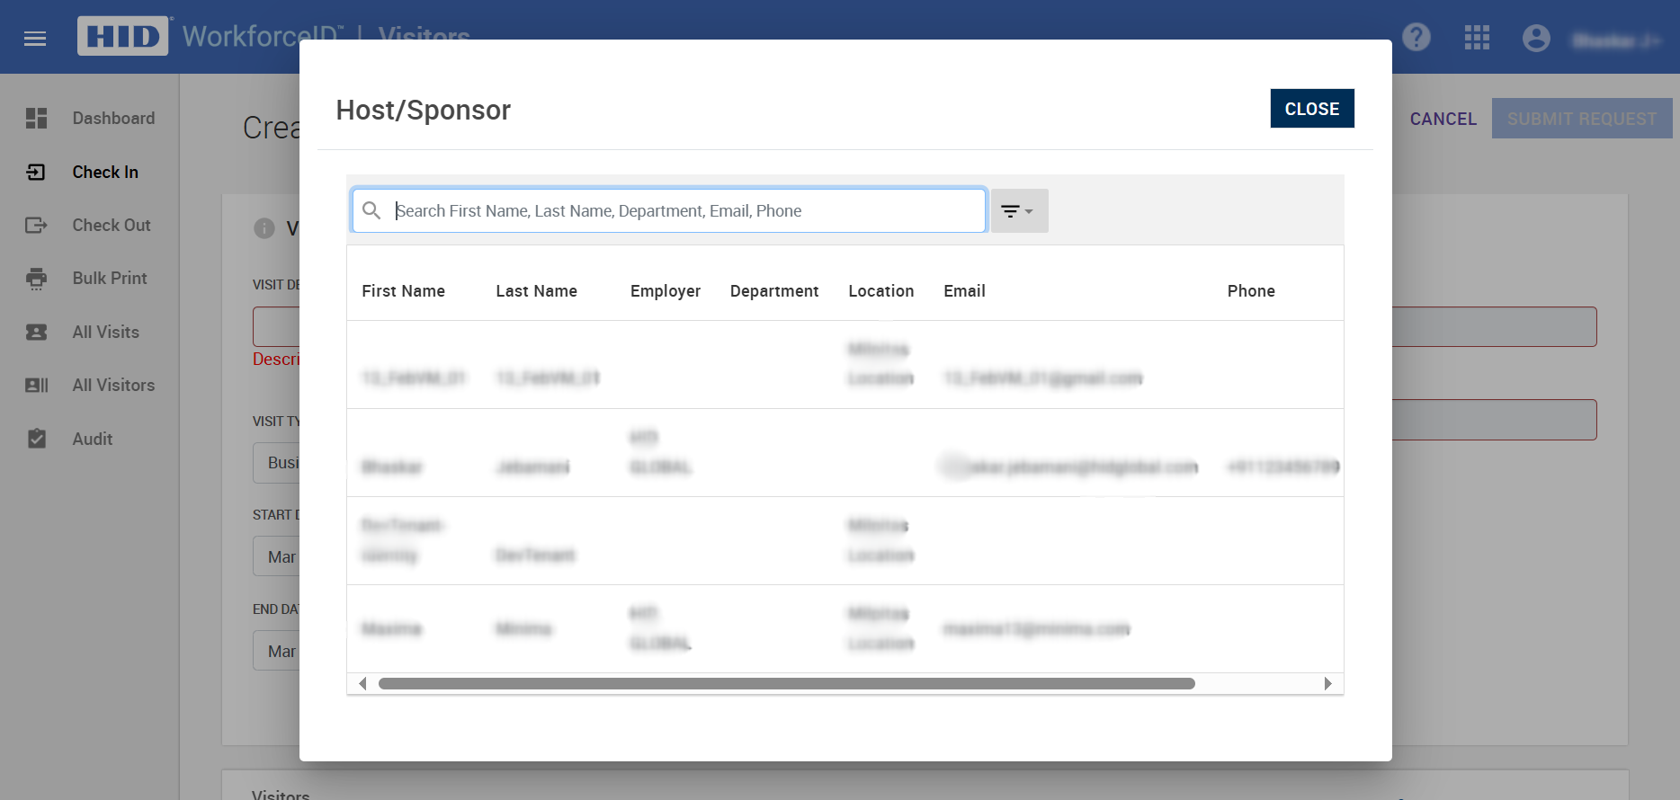Open All Visitors from sidebar

[113, 386]
